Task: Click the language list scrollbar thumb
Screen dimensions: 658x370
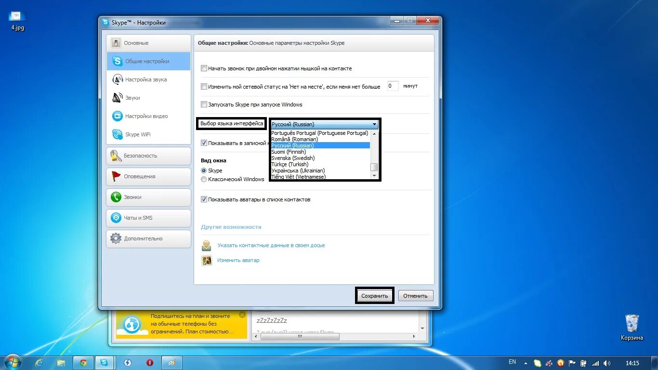Action: tap(374, 167)
